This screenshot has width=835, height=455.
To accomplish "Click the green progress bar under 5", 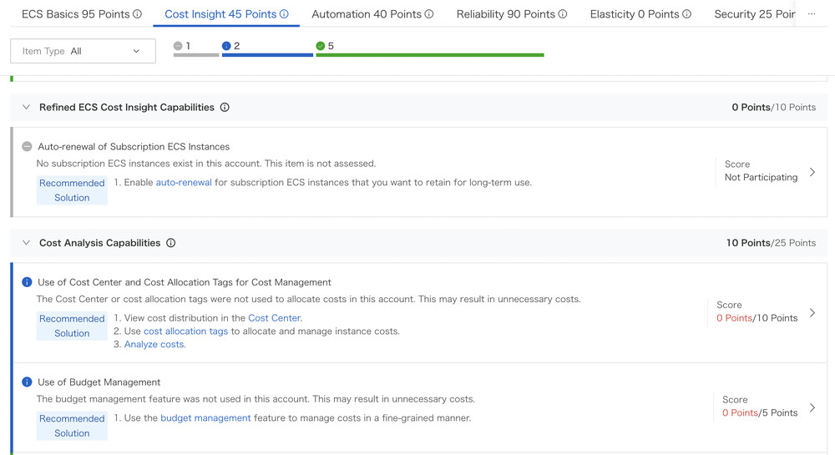I will pyautogui.click(x=430, y=55).
